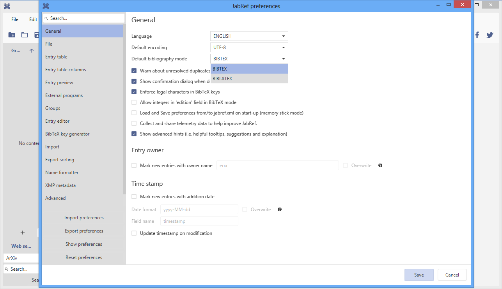
Task: Click the Import preferences button
Action: (x=84, y=218)
